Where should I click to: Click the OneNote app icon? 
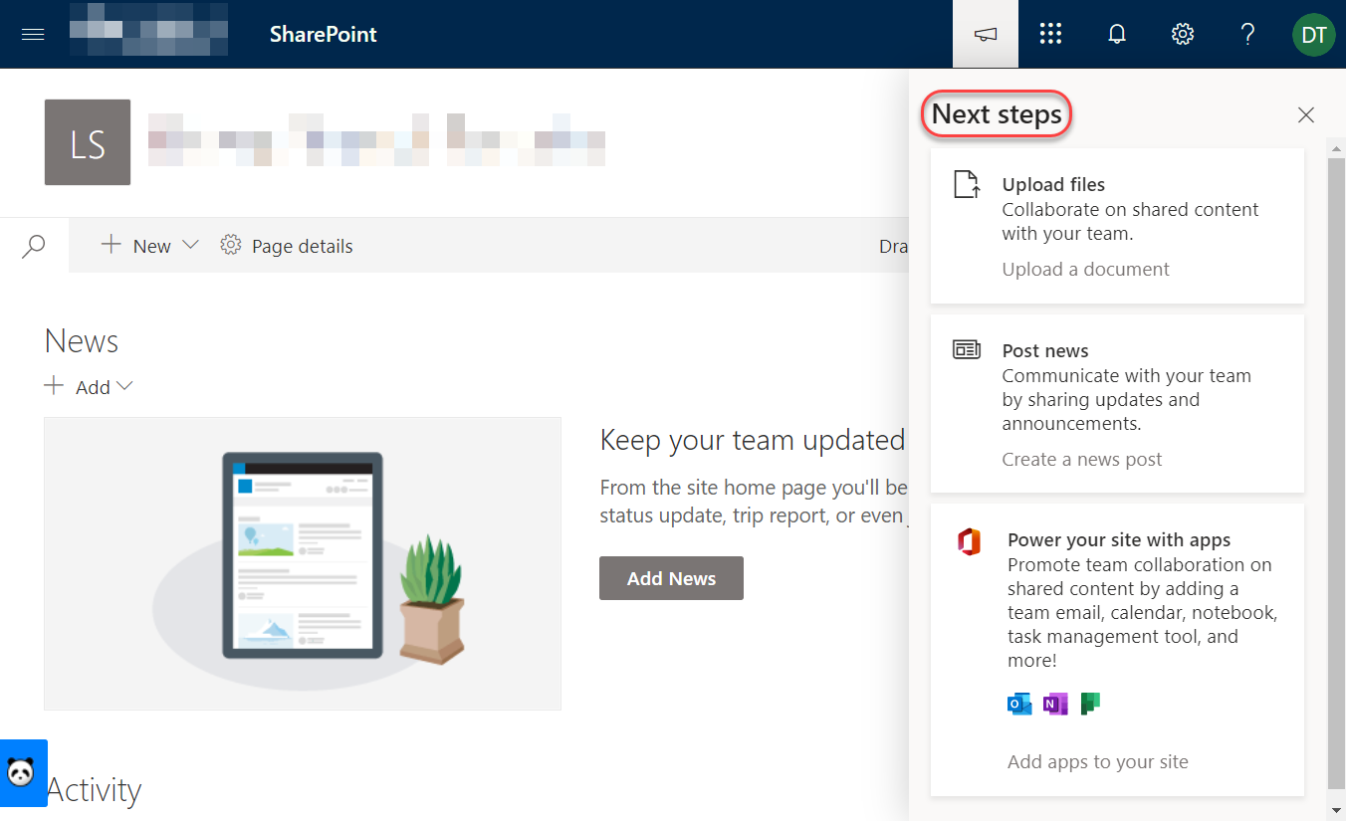(1055, 705)
